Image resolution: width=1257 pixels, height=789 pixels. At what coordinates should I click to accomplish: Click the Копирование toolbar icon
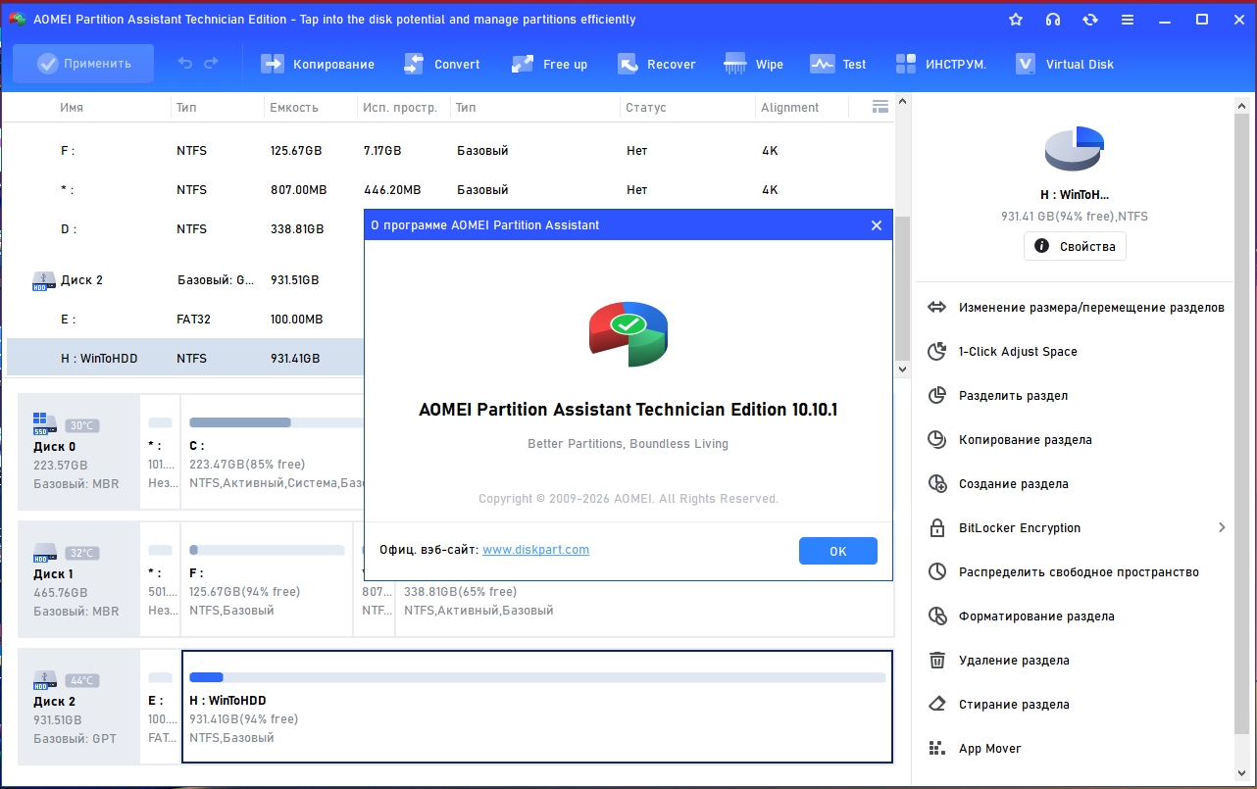coord(272,64)
